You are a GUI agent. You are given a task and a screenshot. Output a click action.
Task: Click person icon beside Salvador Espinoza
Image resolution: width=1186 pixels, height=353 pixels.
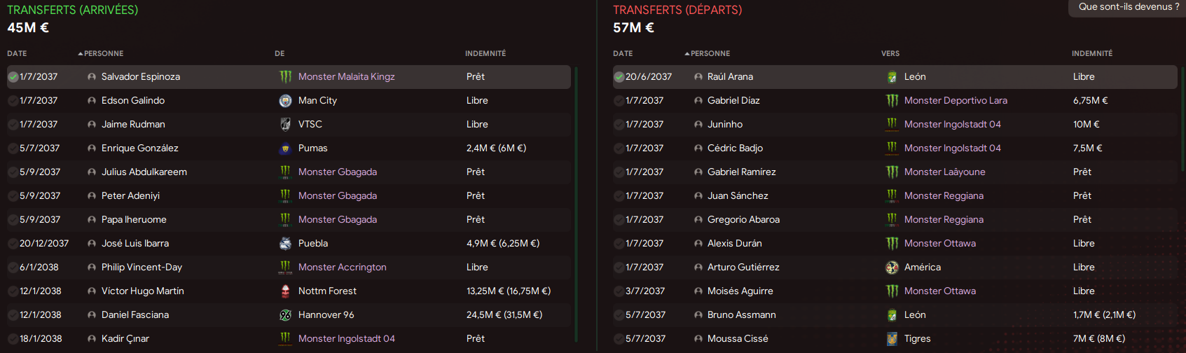pos(92,77)
